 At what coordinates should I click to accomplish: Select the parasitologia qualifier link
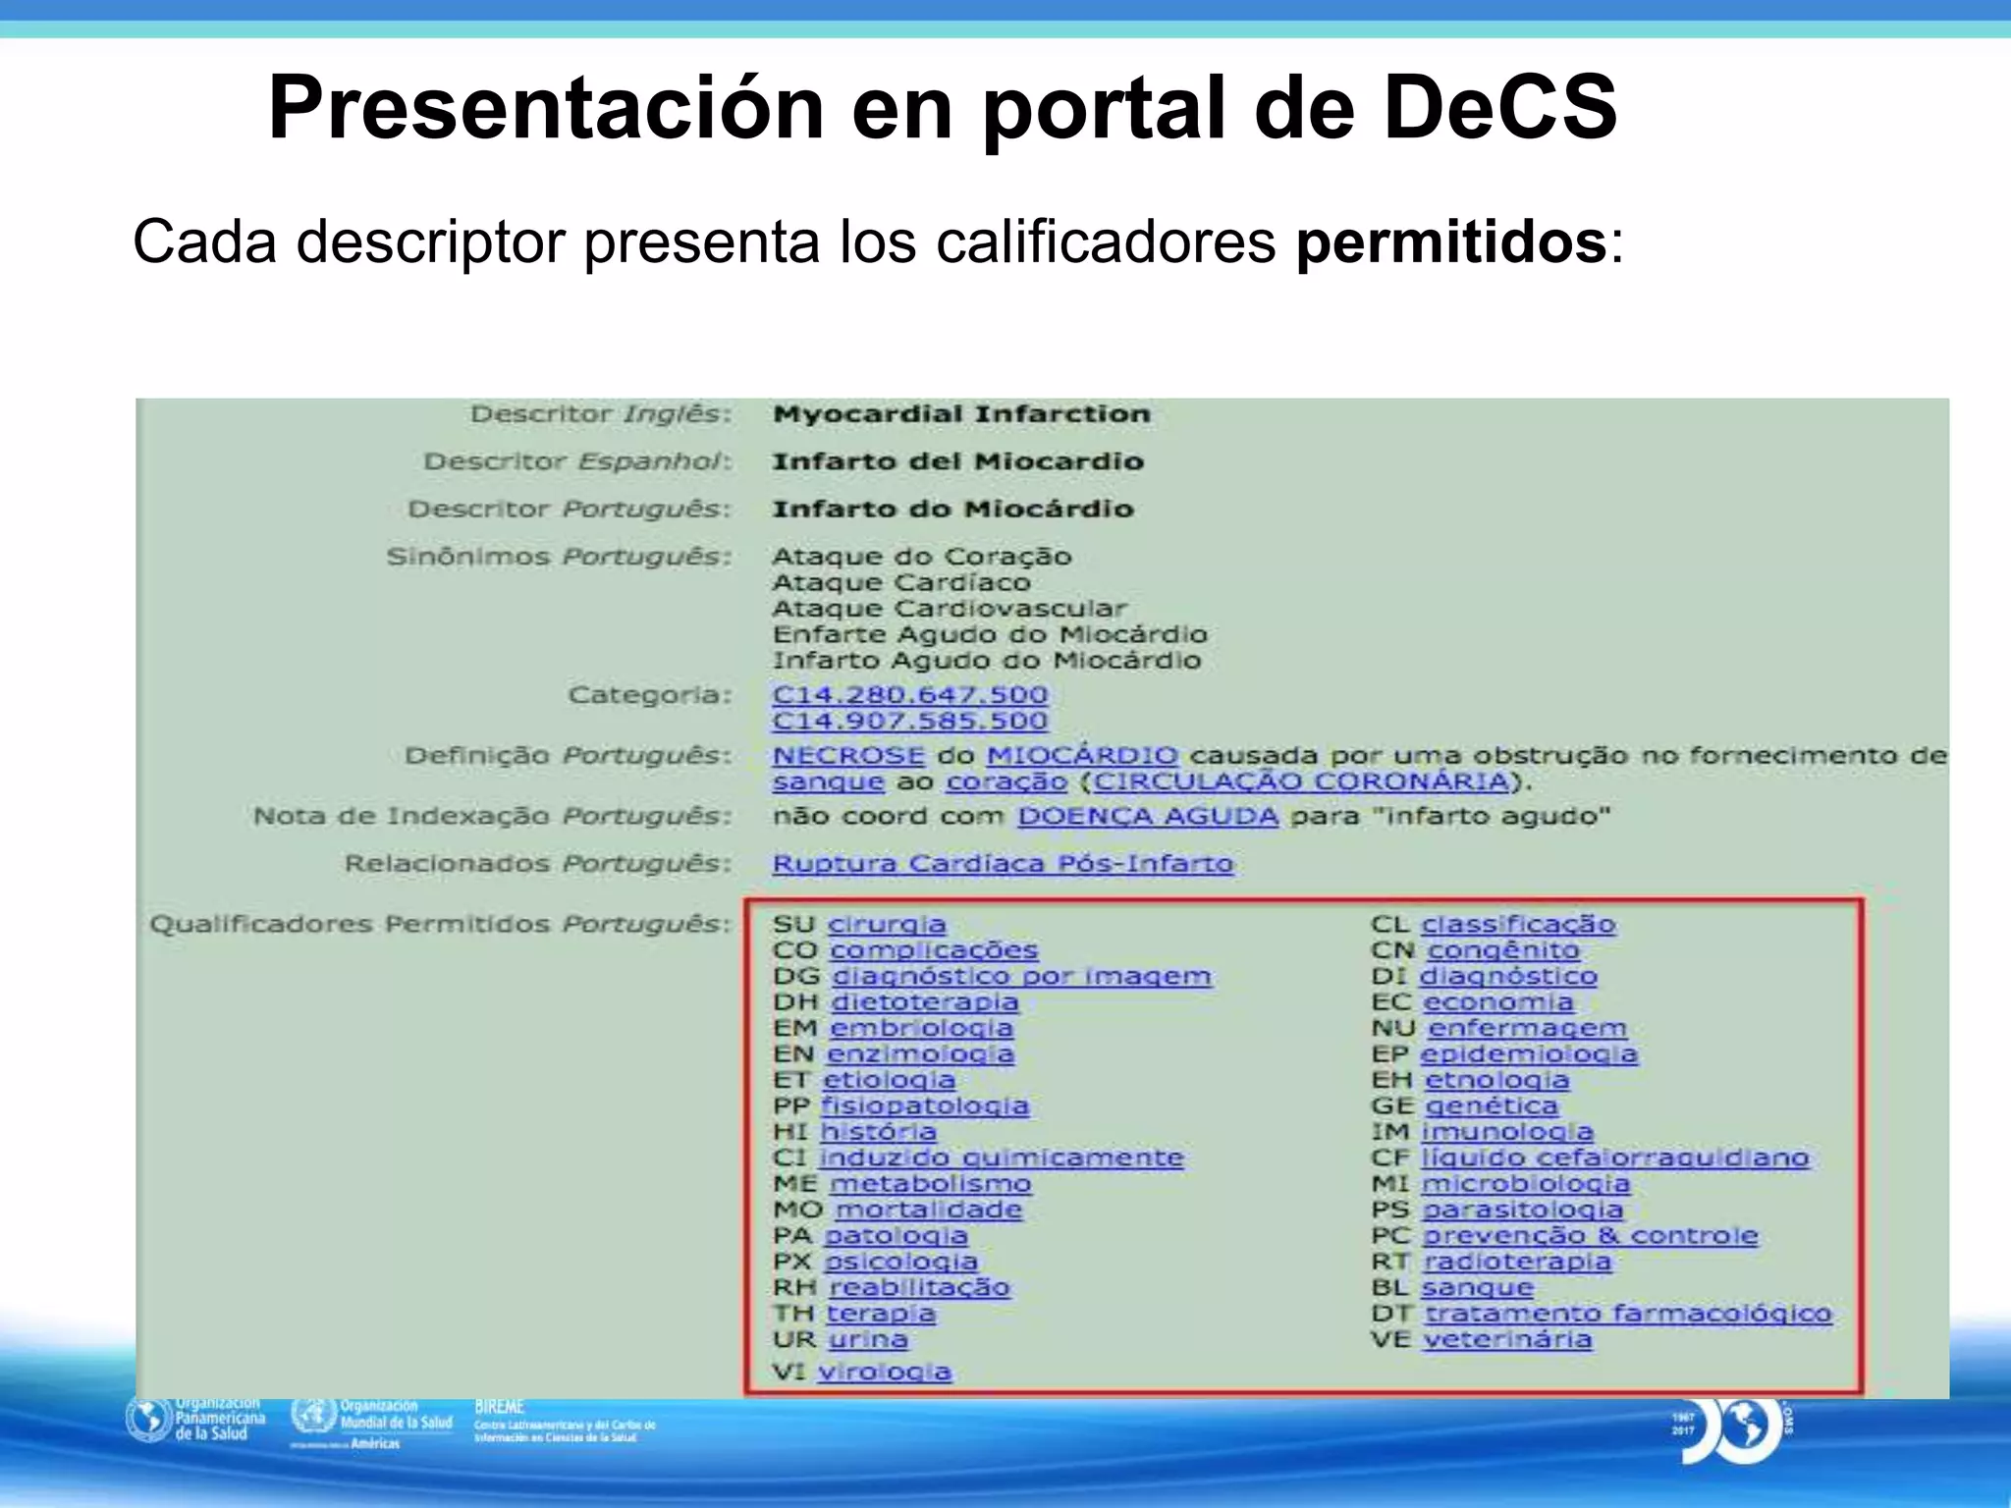(x=1523, y=1211)
